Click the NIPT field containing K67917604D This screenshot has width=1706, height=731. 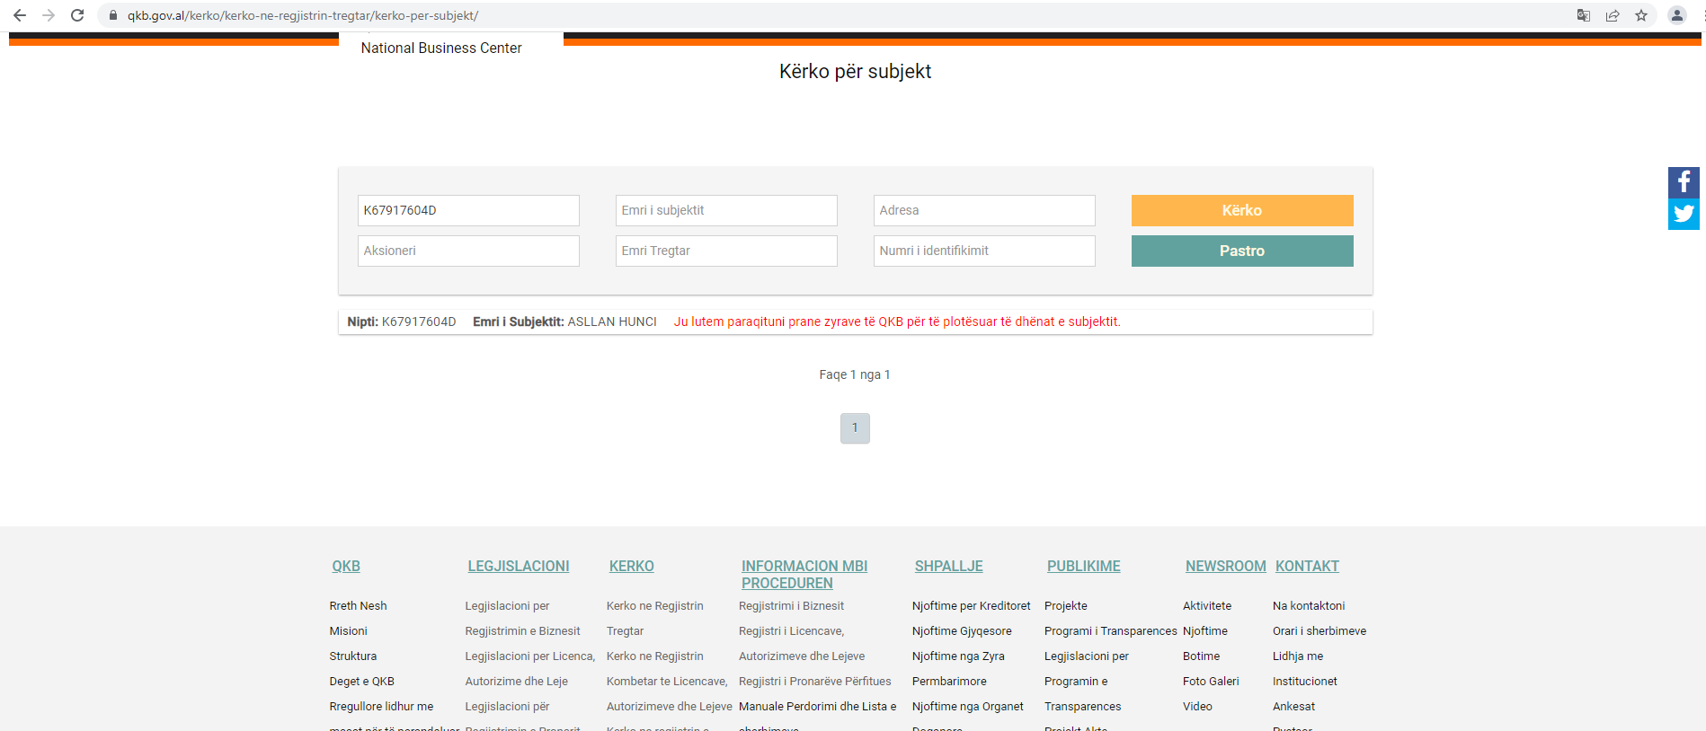pos(467,210)
